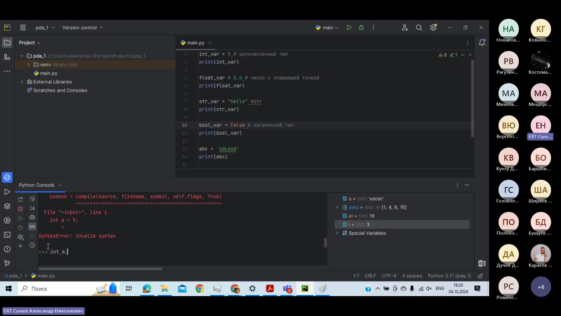Expand External Libraries node
Viewport: 561px width, 316px height.
(22, 82)
